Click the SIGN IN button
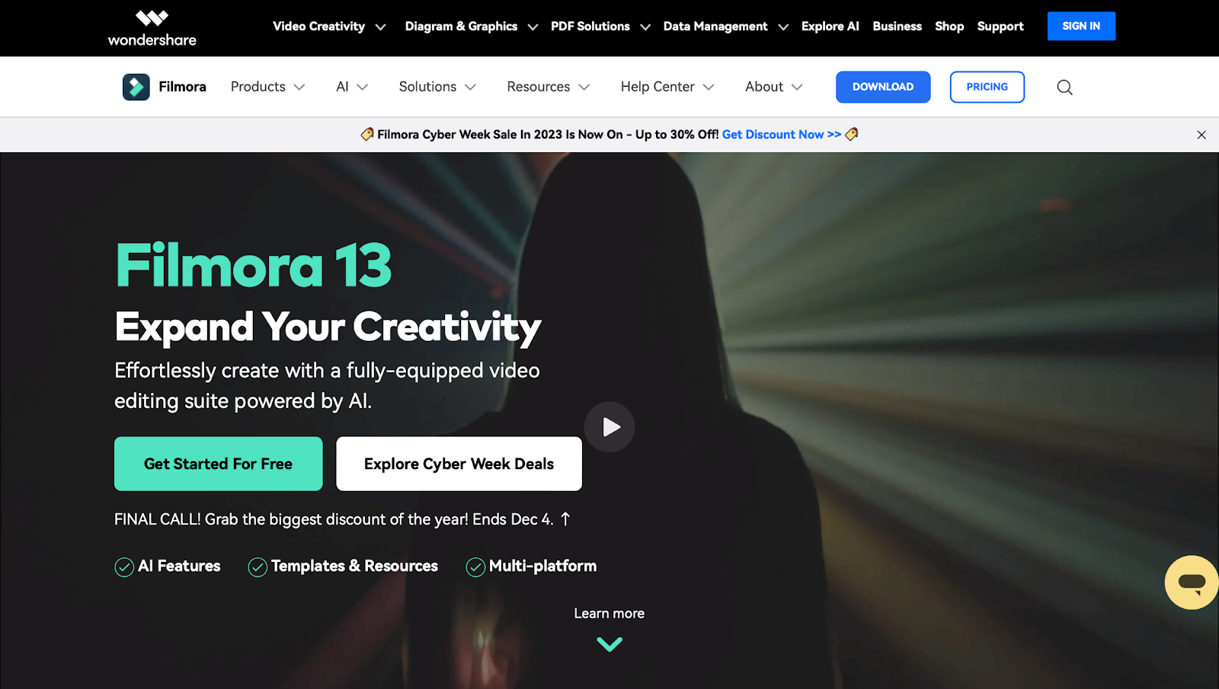The width and height of the screenshot is (1219, 689). pyautogui.click(x=1081, y=26)
